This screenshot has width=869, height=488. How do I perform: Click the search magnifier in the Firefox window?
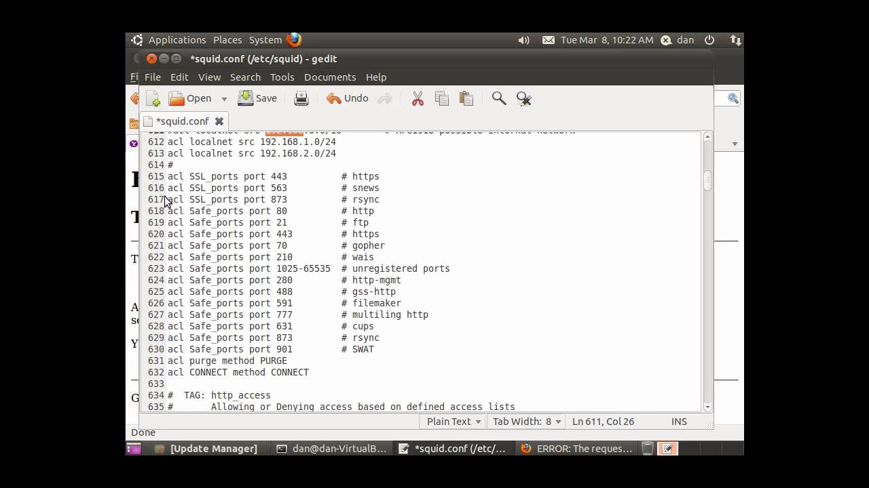tap(733, 99)
